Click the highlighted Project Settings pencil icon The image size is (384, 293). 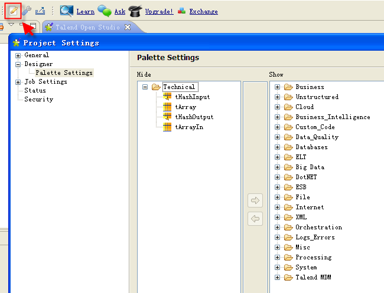(x=13, y=11)
